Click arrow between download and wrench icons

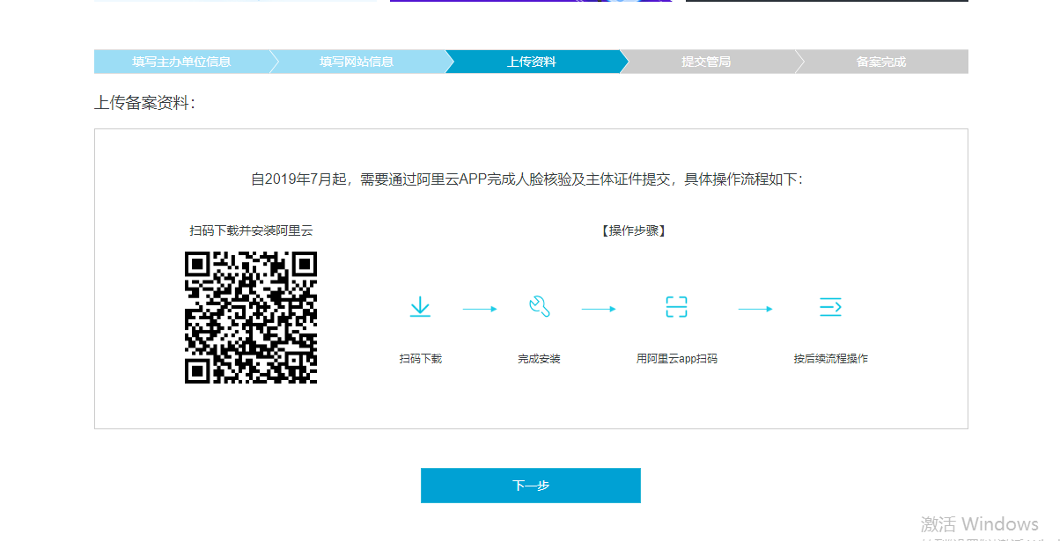(480, 309)
